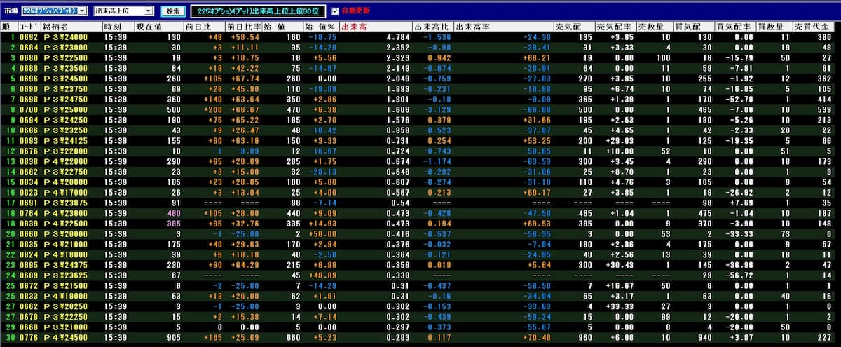Click the 225オプション(プット)出来高上位 title banner
Image resolution: width=841 pixels, height=347 pixels.
tap(259, 11)
